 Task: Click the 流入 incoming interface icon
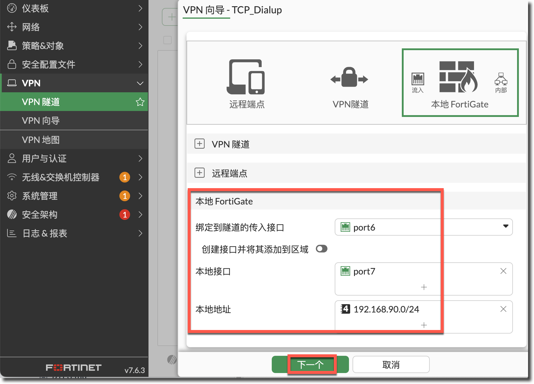[418, 79]
